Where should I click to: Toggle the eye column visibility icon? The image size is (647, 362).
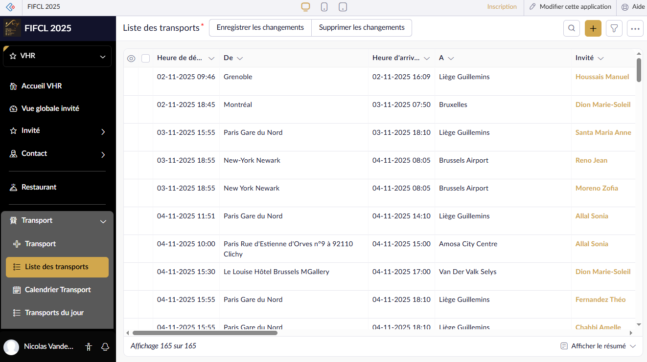pyautogui.click(x=131, y=58)
